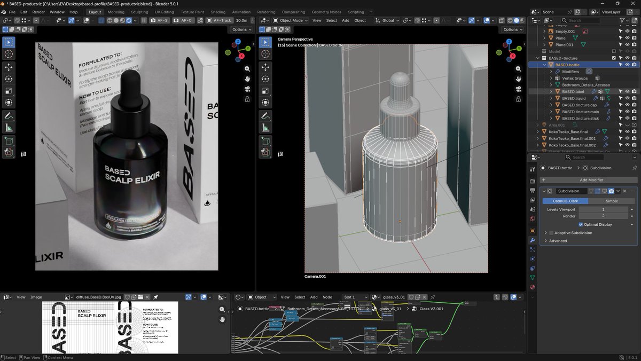
Task: Toggle visibility eye of KokoTsoko_Base.final.002
Action: point(627,145)
